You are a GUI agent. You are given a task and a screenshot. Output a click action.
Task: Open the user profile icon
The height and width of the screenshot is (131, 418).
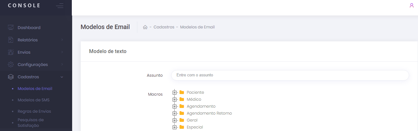tap(412, 5)
